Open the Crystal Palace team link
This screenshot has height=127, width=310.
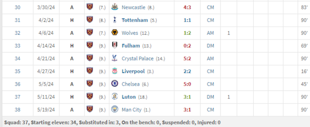click(x=138, y=59)
